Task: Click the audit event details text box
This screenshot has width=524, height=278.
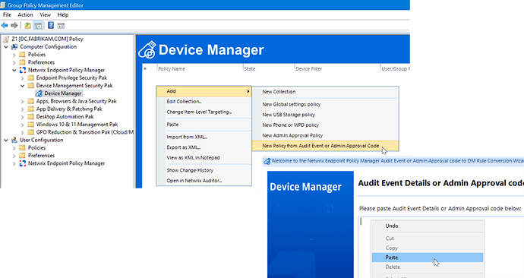Action: 441,248
